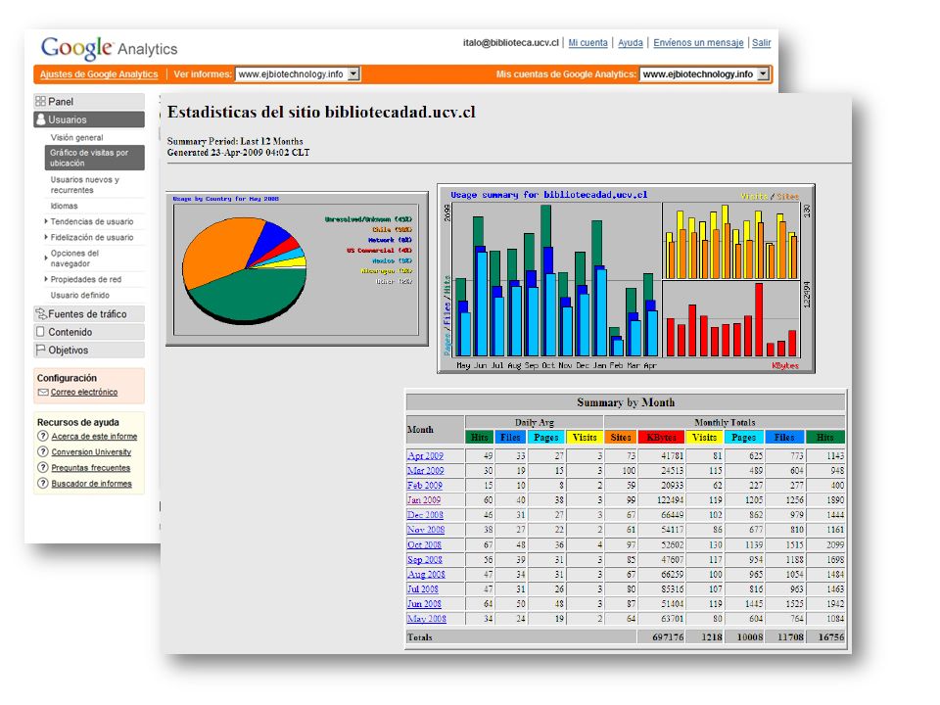
Task: Open the Contenido section
Action: 89,332
